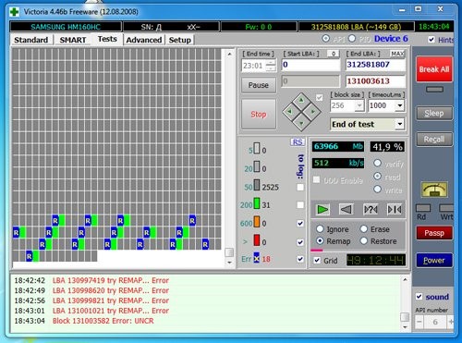Click the up arrow of the diamond navigator

[301, 100]
